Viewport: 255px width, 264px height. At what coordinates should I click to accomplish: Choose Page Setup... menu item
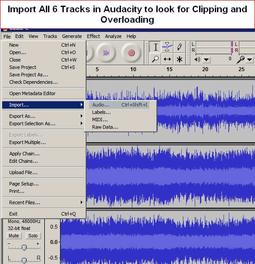pos(43,184)
